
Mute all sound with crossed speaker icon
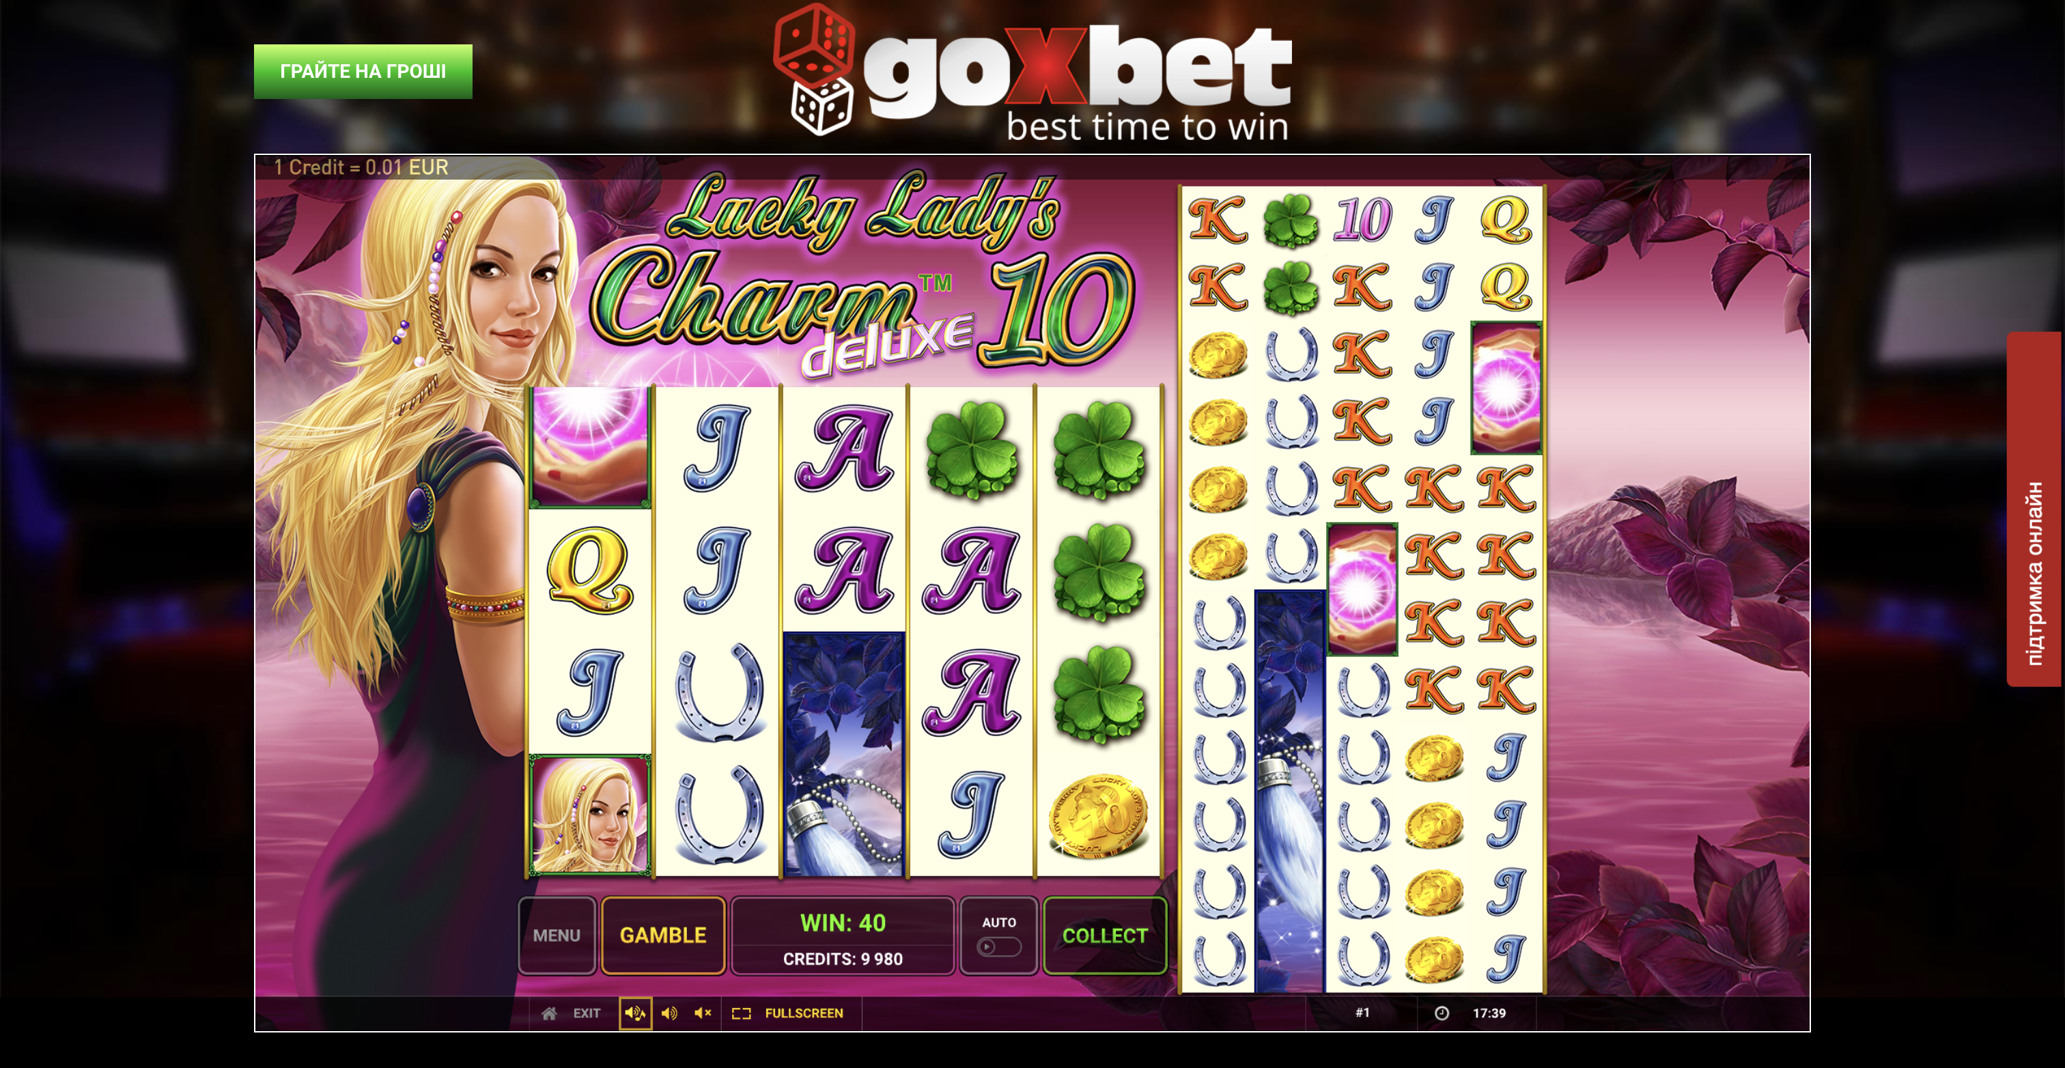(703, 1013)
